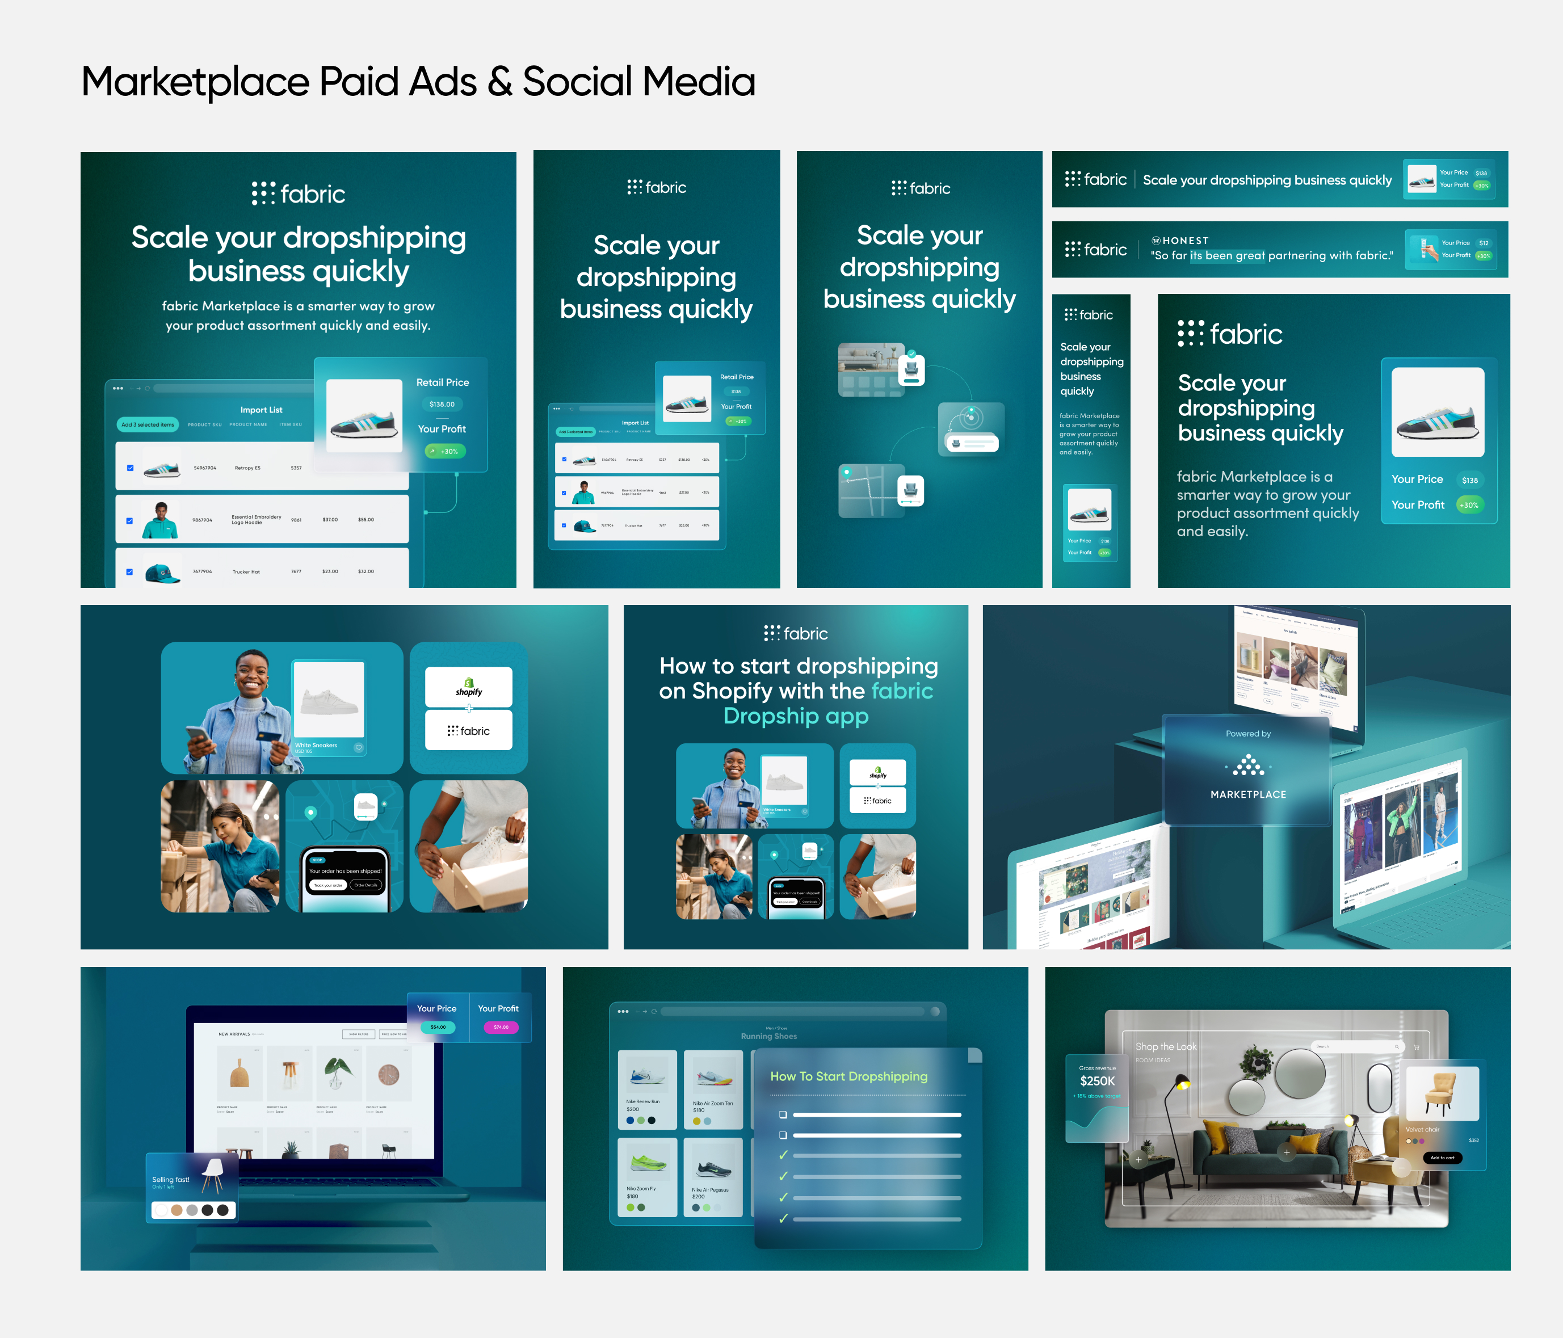Uncheck the Retropy E5 row checkbox
The width and height of the screenshot is (1563, 1338).
[x=130, y=468]
